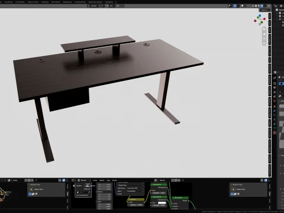The width and height of the screenshot is (284, 213).
Task: Click the green Y axis gizmo ball
Action: pyautogui.click(x=258, y=18)
